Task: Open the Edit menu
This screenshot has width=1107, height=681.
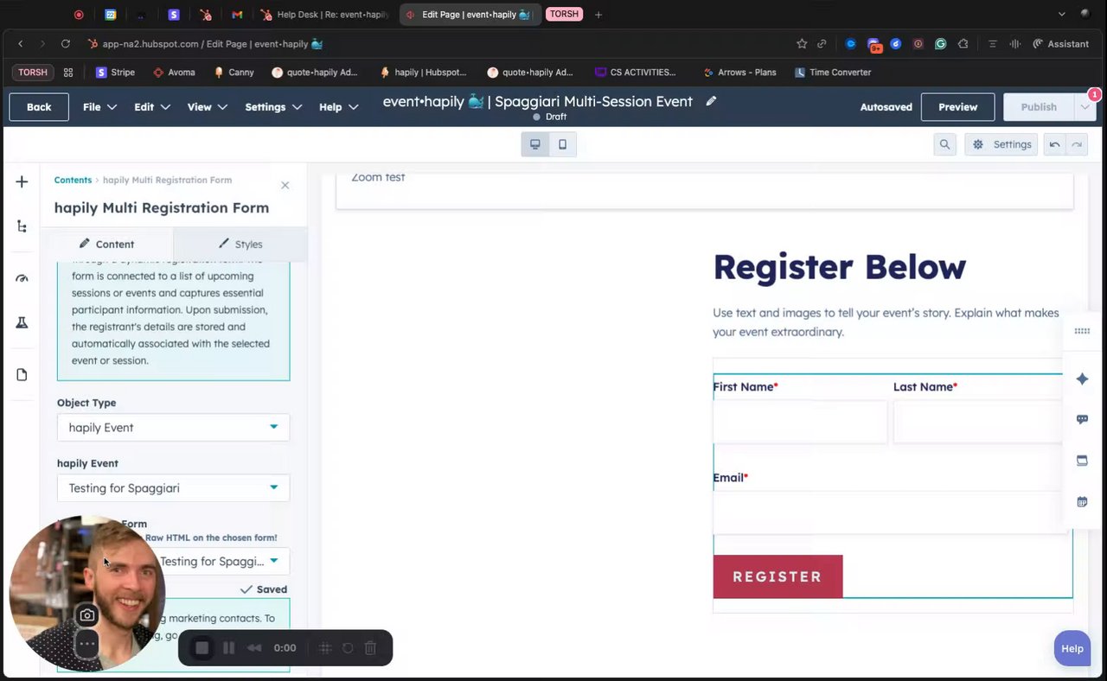Action: [x=152, y=107]
